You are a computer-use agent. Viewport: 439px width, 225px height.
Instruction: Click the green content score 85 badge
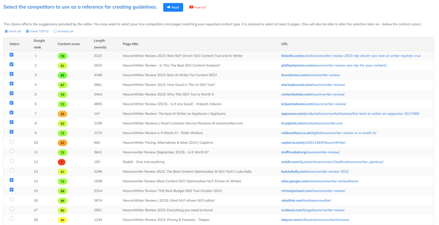(x=63, y=75)
